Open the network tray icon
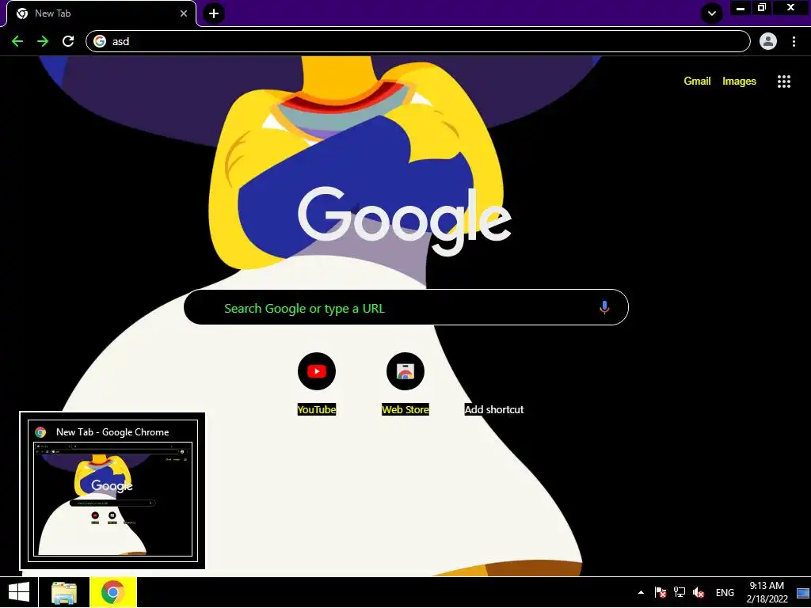The image size is (811, 608). coord(679,592)
